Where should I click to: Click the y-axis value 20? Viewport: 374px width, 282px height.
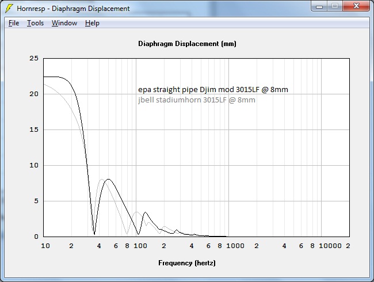coord(34,94)
